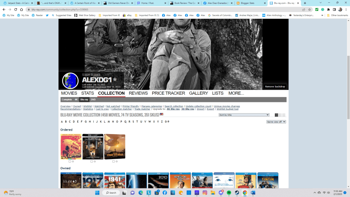Screen dimensions: 350x197
Task: Click the US flag icon beside collection title
Action: 162,115
